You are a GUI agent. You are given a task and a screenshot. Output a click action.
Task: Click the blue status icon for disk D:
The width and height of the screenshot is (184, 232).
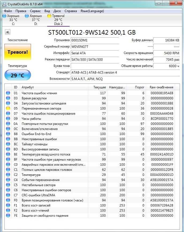[x=27, y=16]
